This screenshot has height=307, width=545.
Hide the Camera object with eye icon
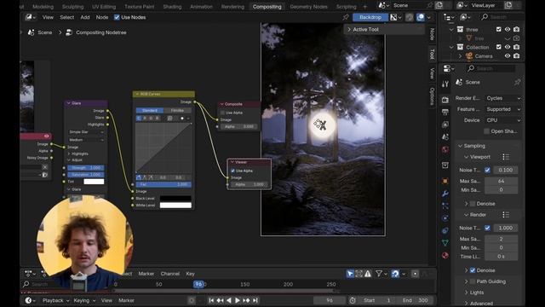(x=508, y=55)
